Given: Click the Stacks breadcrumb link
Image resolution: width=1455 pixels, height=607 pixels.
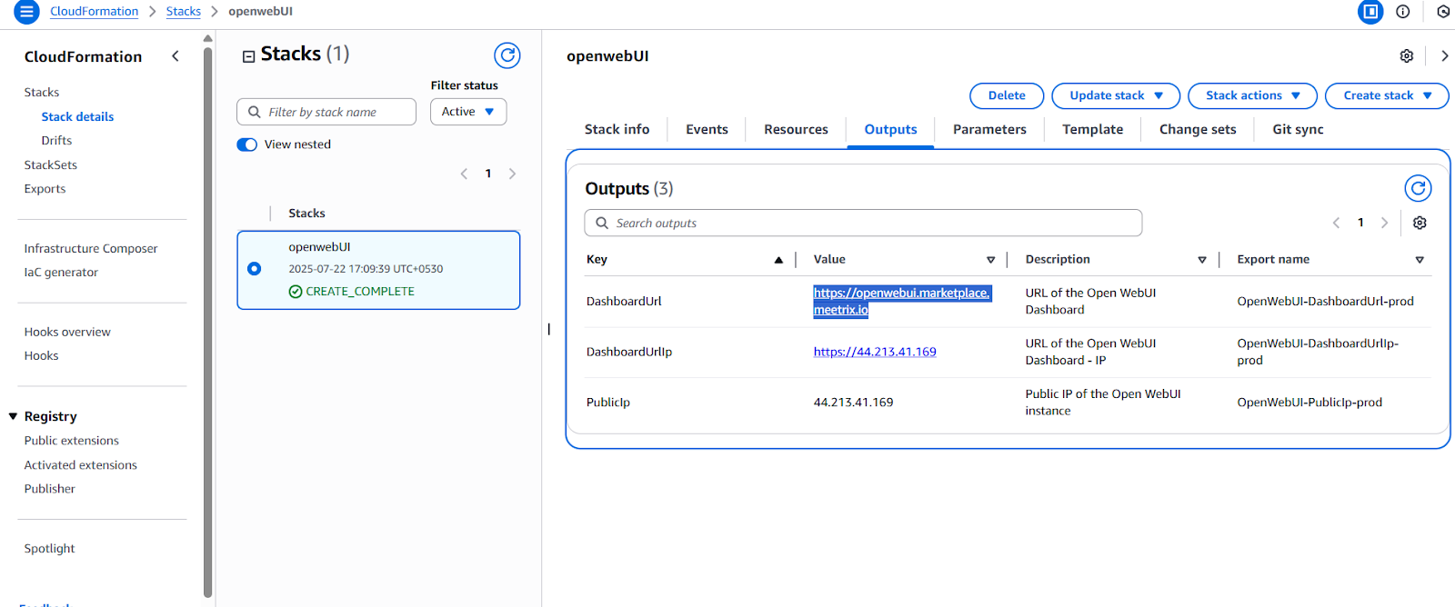Looking at the screenshot, I should (184, 11).
